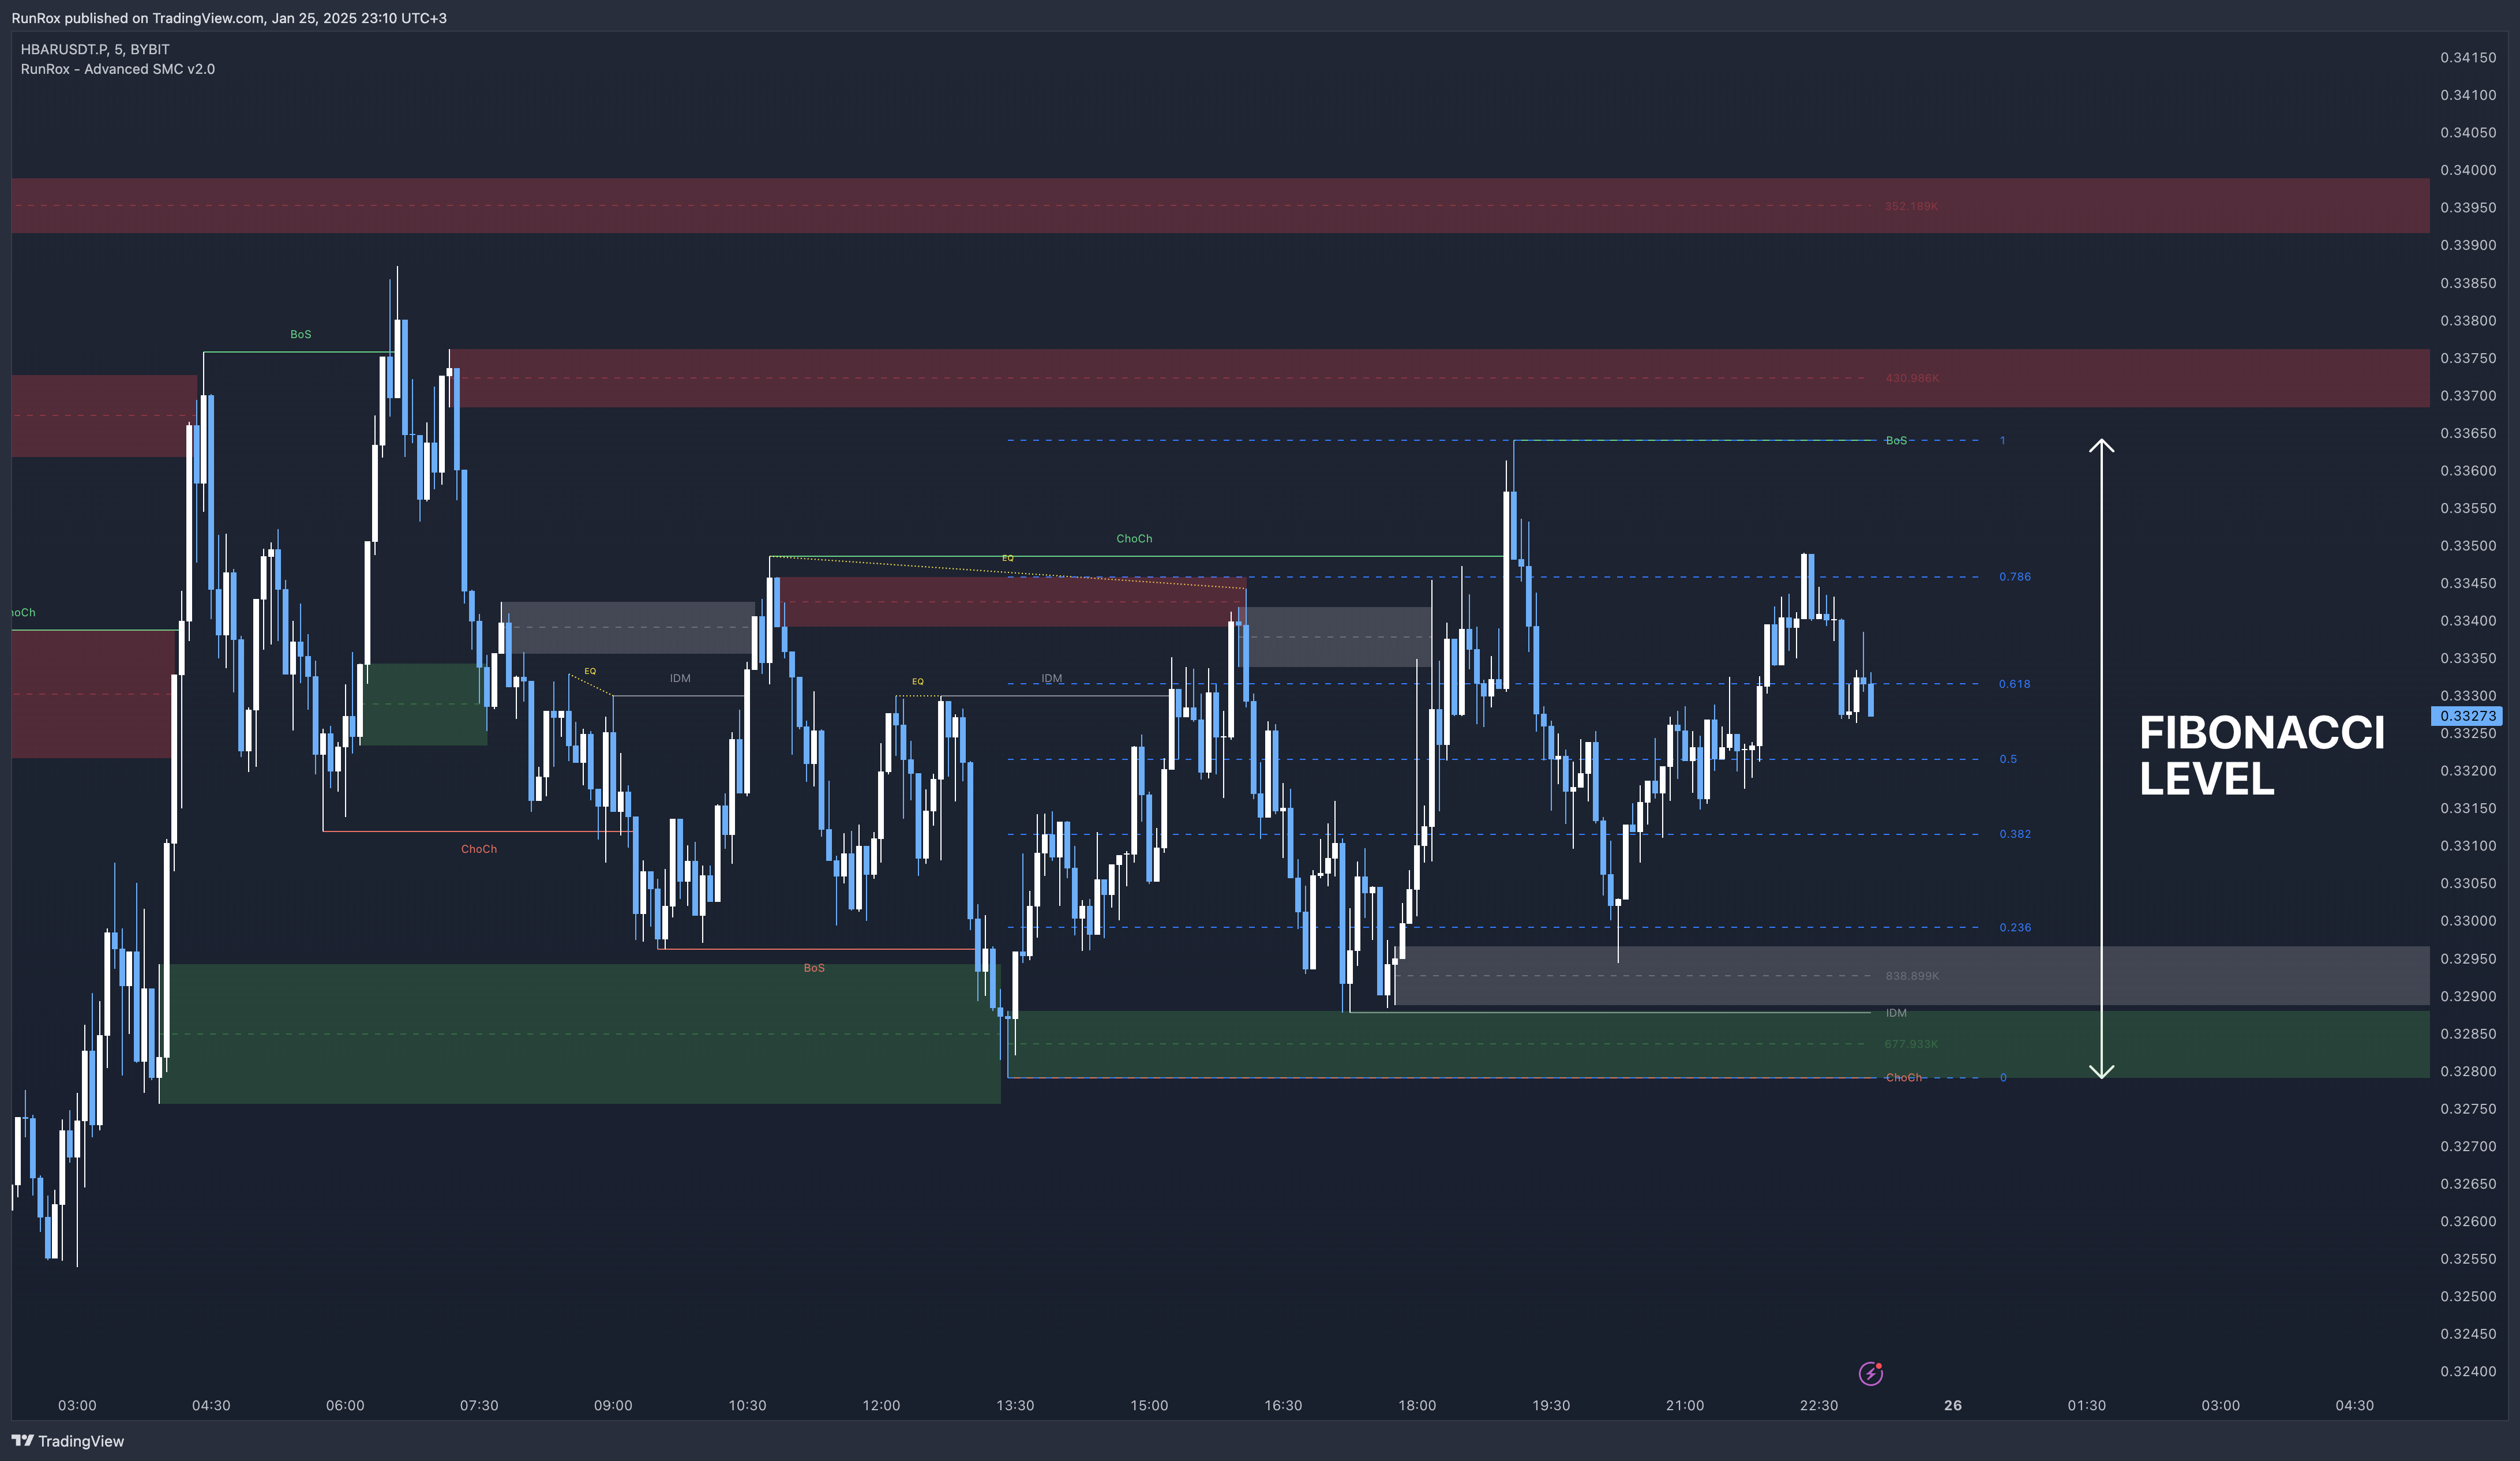Screen dimensions: 2520x1461
Task: Click the 0.618 Fibonacci level label
Action: tap(2014, 684)
